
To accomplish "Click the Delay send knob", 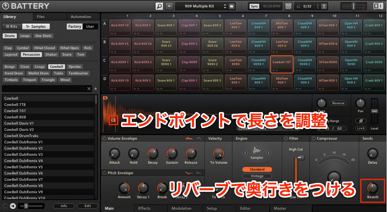I will click(x=373, y=153).
